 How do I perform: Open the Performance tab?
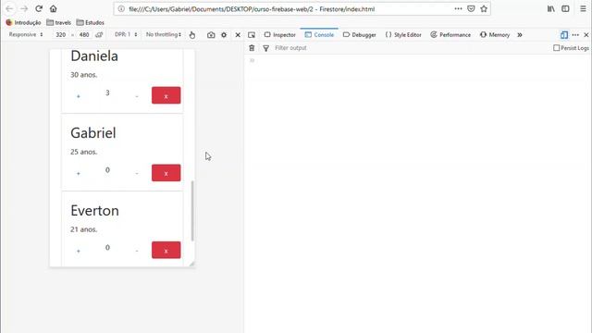450,35
